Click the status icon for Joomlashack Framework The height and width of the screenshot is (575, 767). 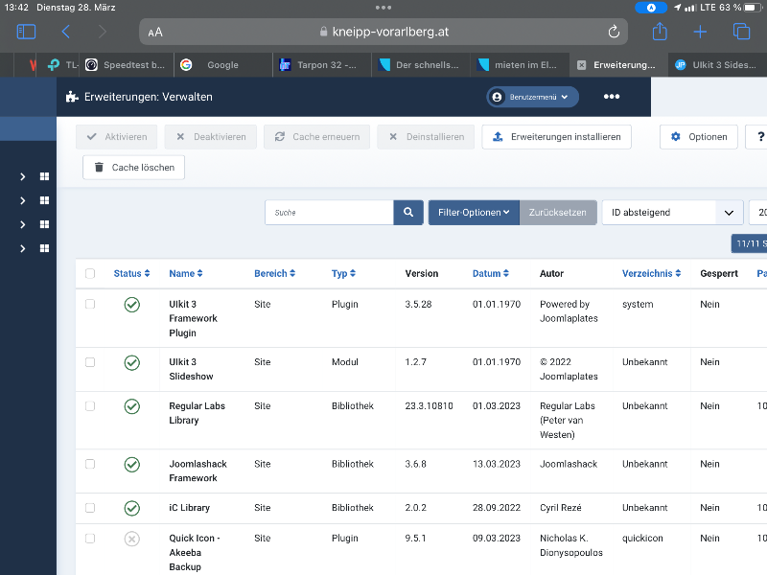[x=132, y=465]
